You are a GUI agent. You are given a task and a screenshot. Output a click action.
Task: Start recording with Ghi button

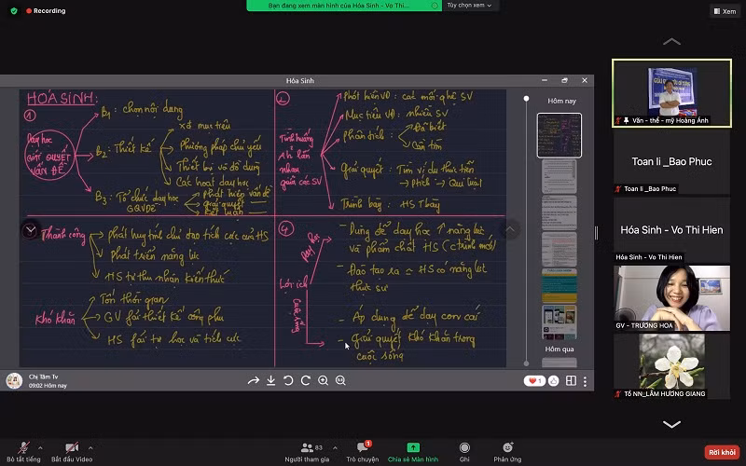tap(463, 451)
